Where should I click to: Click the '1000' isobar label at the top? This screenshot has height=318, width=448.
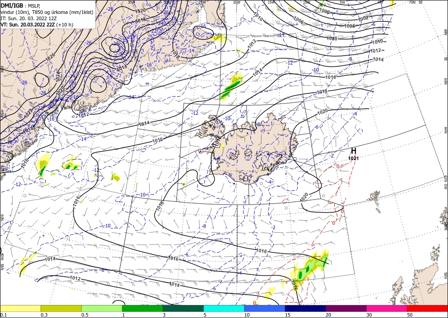(324, 11)
